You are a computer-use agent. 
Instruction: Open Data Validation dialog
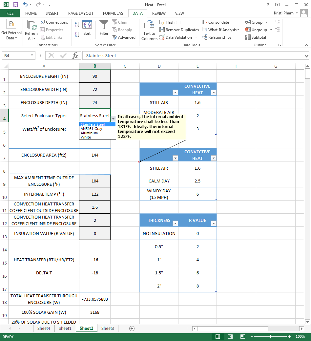click(176, 37)
